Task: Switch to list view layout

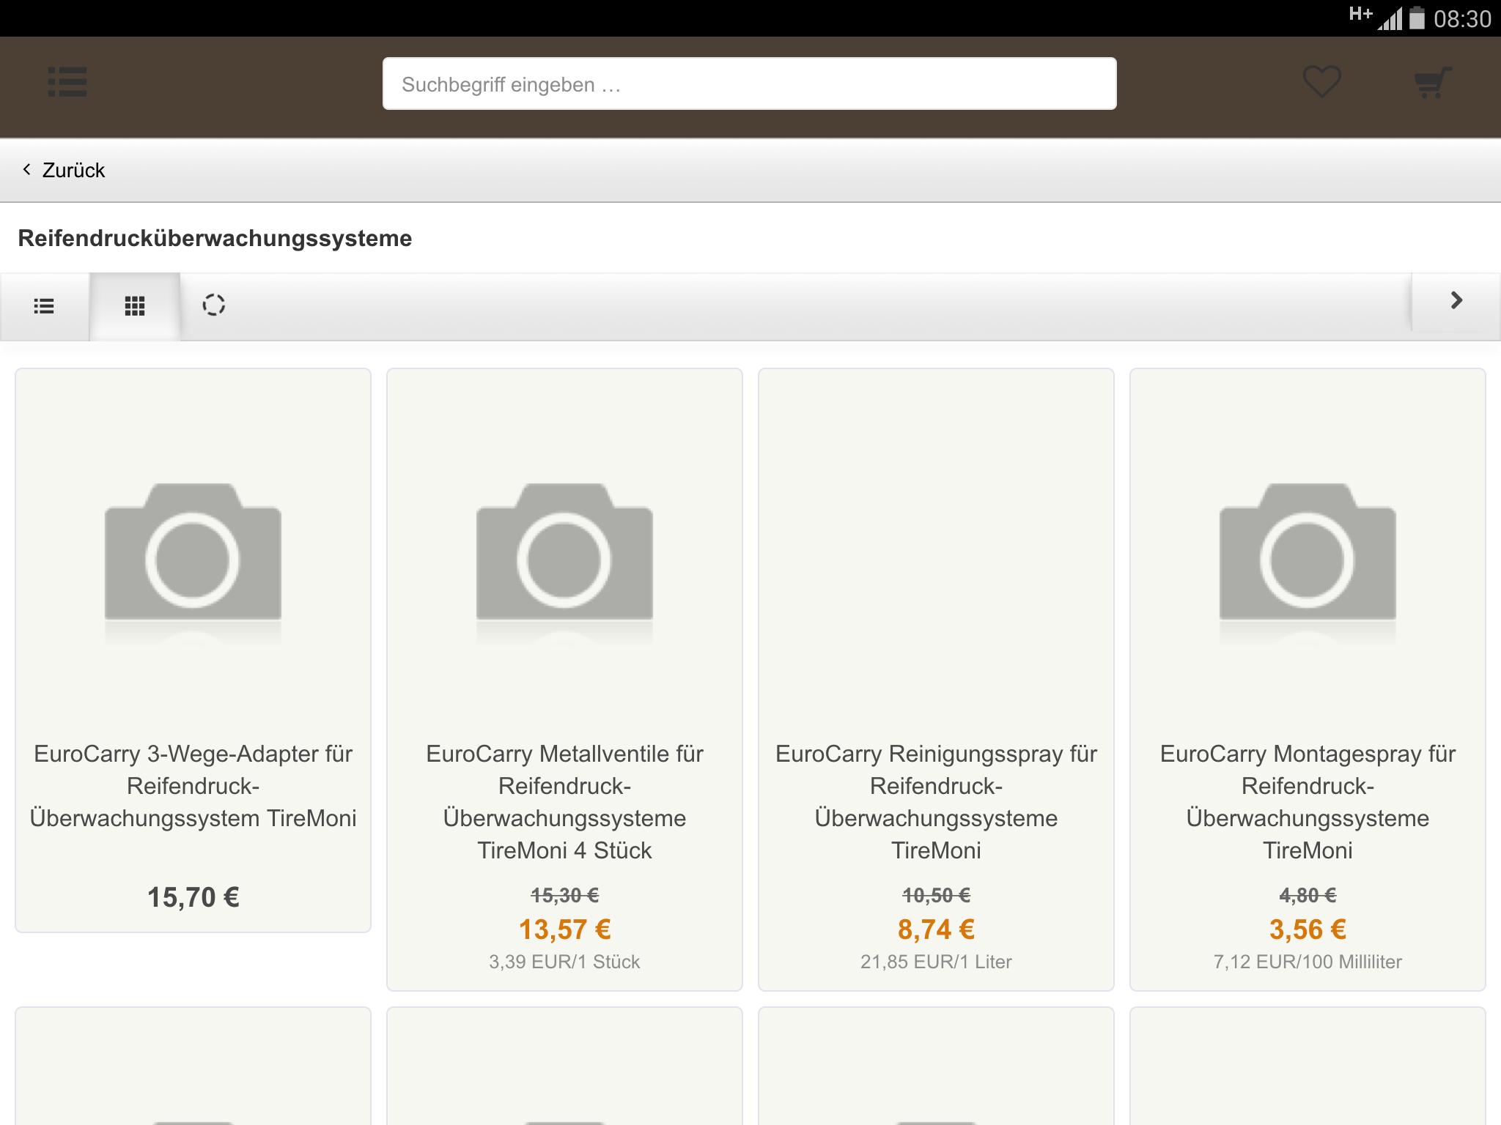Action: [44, 306]
